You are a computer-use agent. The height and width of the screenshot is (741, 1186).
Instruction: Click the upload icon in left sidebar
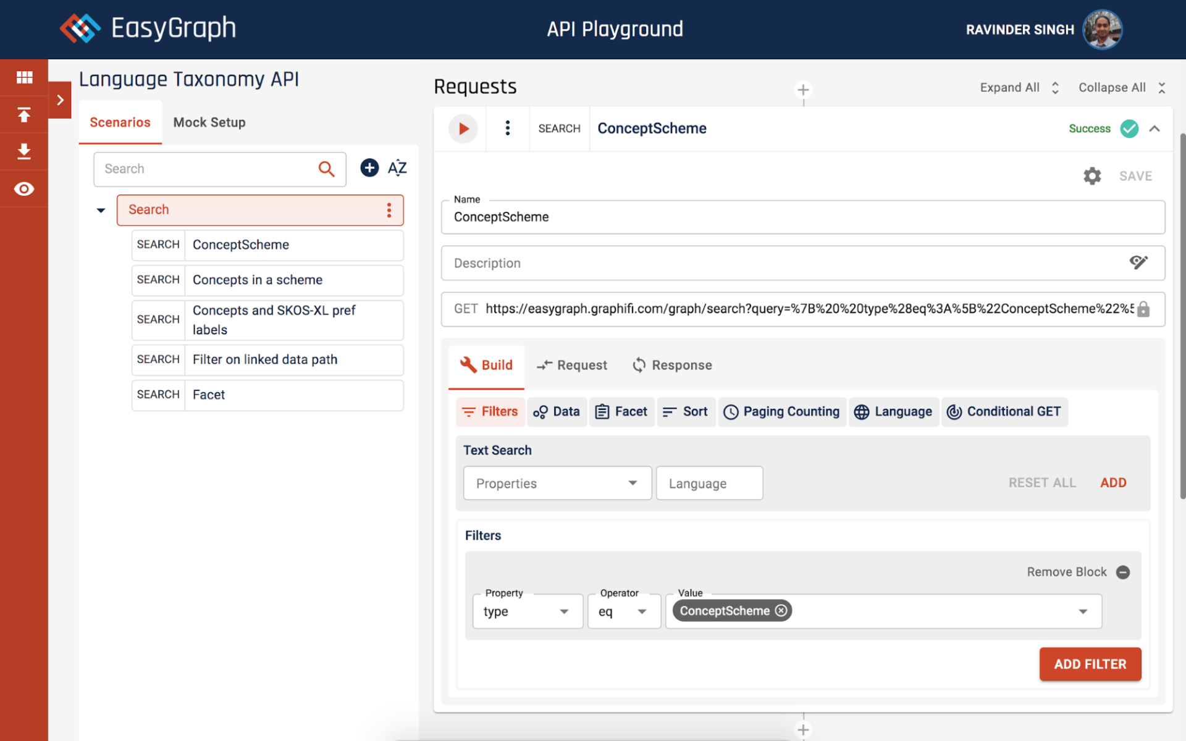(24, 115)
